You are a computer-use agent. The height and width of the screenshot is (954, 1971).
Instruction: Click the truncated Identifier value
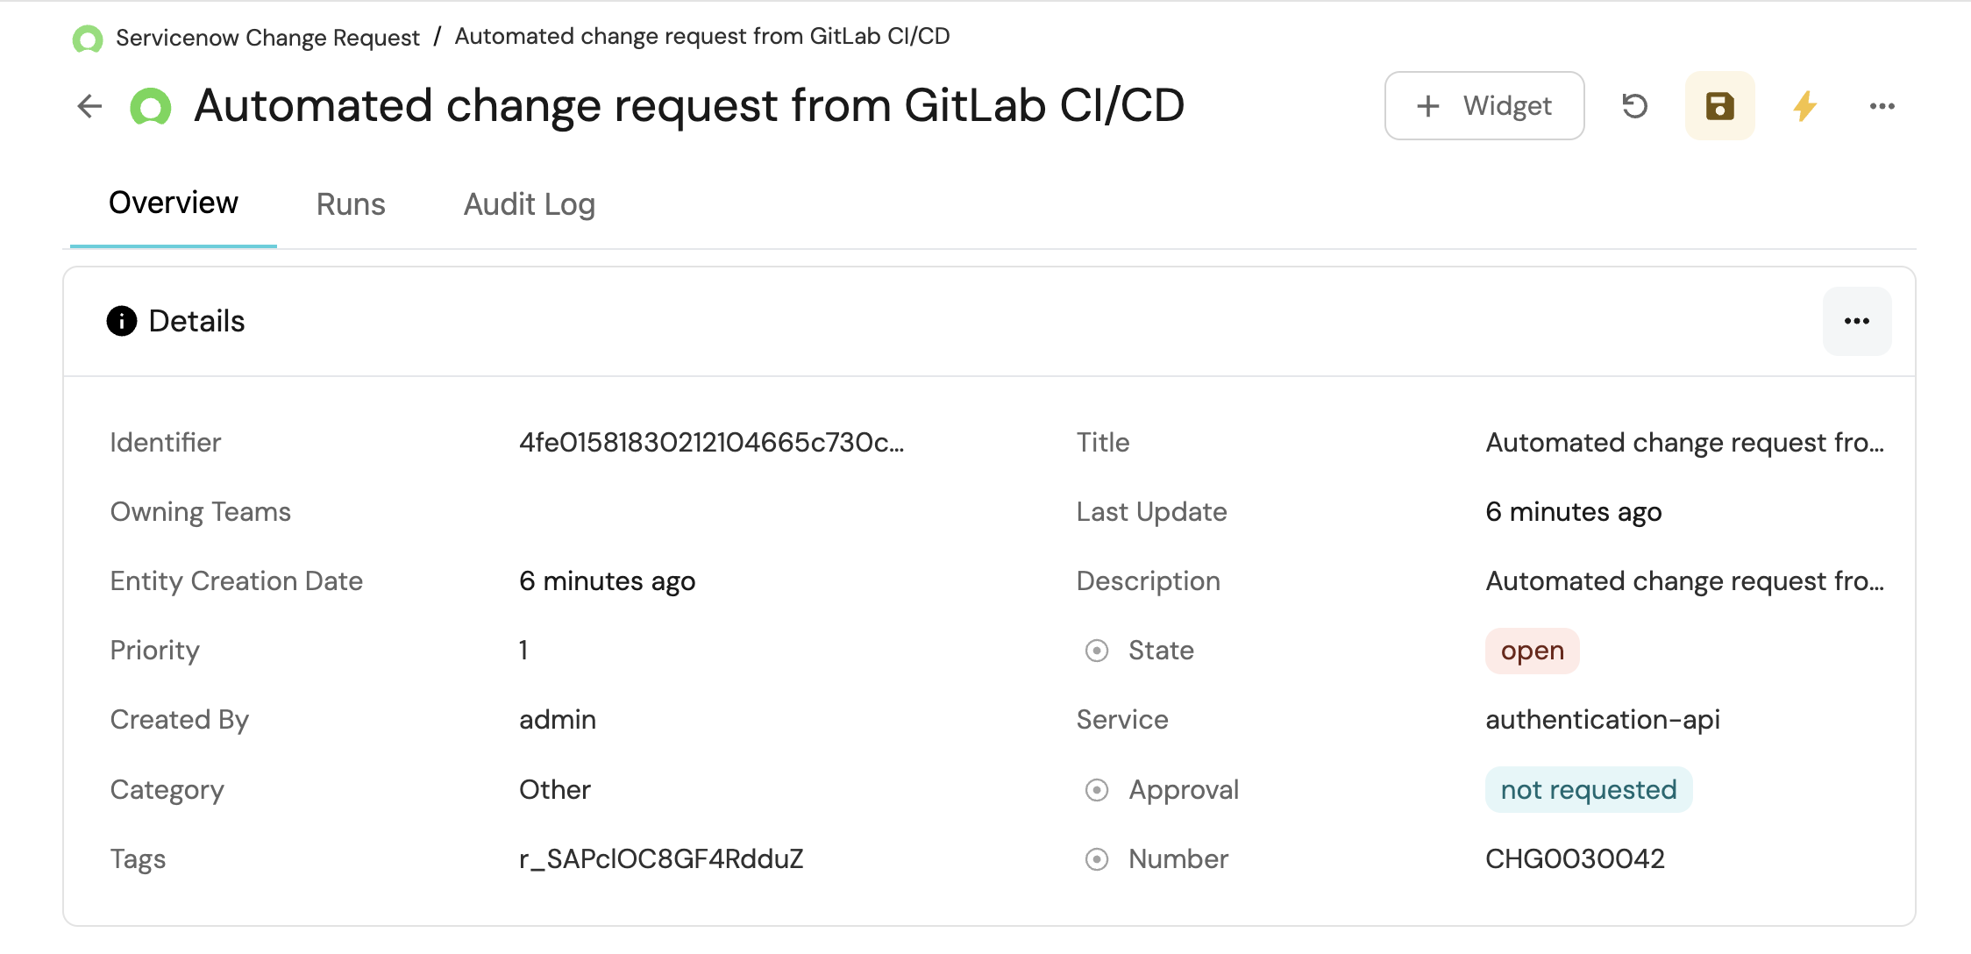(x=711, y=443)
